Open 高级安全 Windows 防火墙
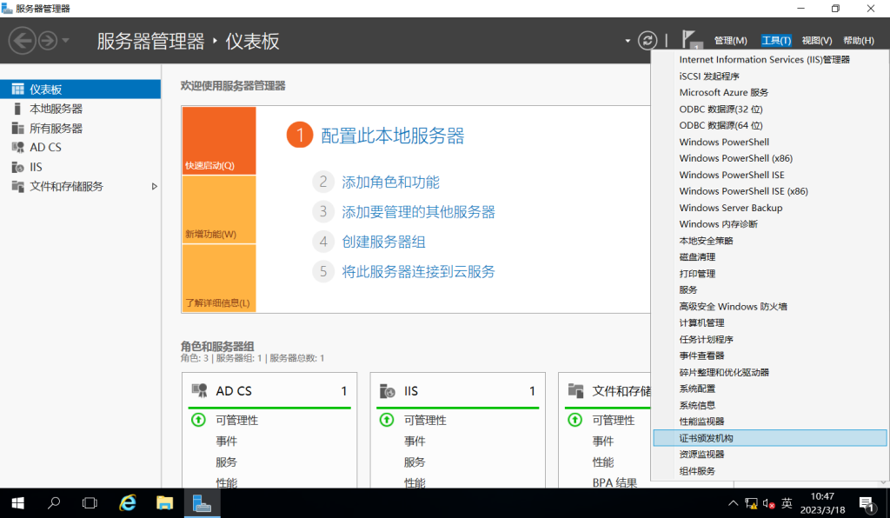The width and height of the screenshot is (890, 518). [770, 307]
